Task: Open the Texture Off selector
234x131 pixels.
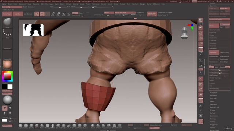Action: click(7, 55)
